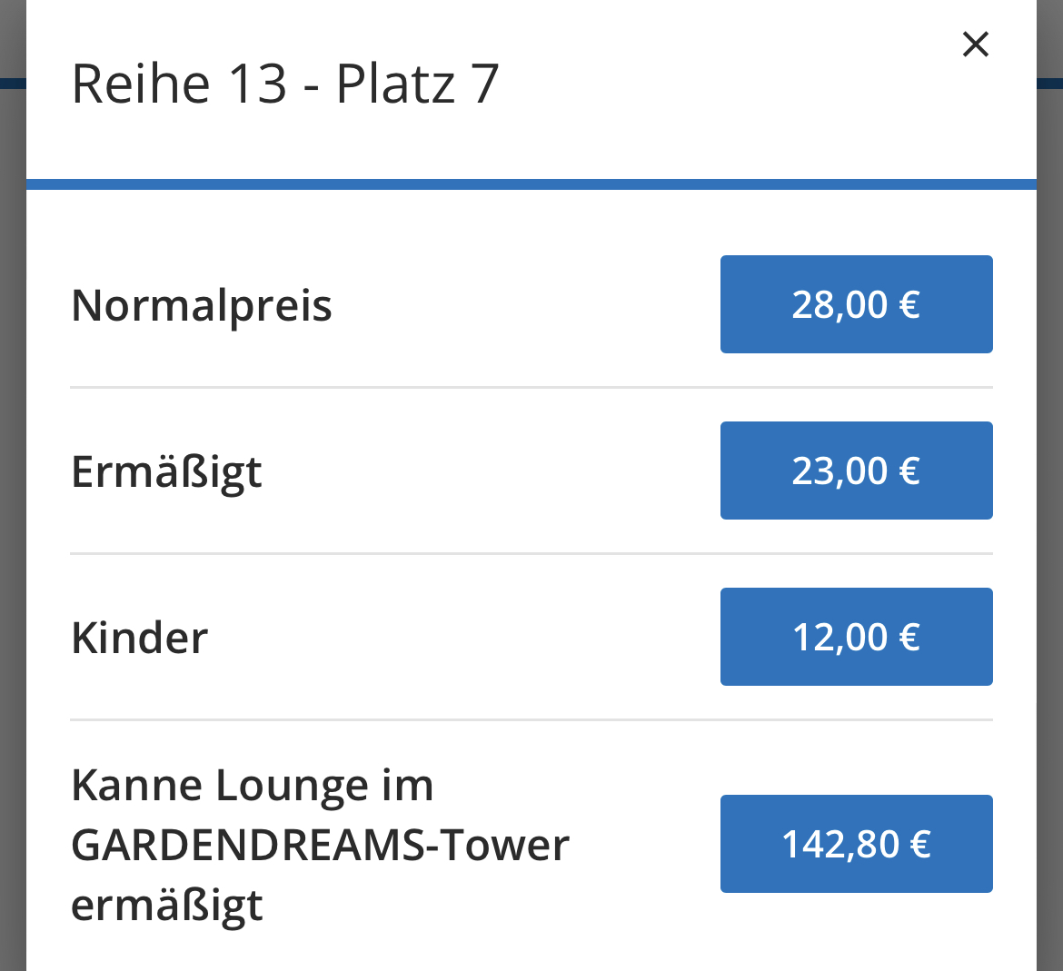1063x971 pixels.
Task: Click the dimmed backdrop left of dialog
Action: point(12,545)
